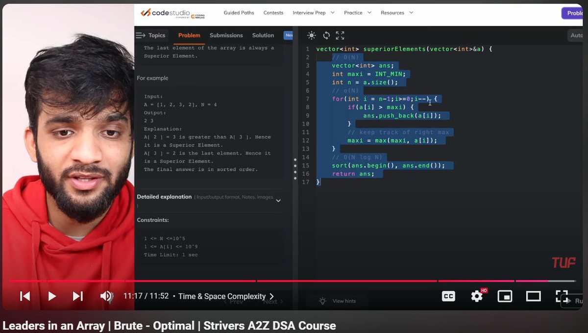Viewport: 588px width, 333px height.
Task: Click the Auto language selector
Action: (x=577, y=35)
